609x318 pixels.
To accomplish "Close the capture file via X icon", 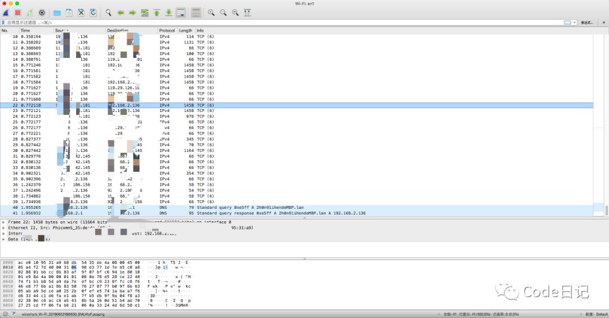I will pyautogui.click(x=81, y=13).
